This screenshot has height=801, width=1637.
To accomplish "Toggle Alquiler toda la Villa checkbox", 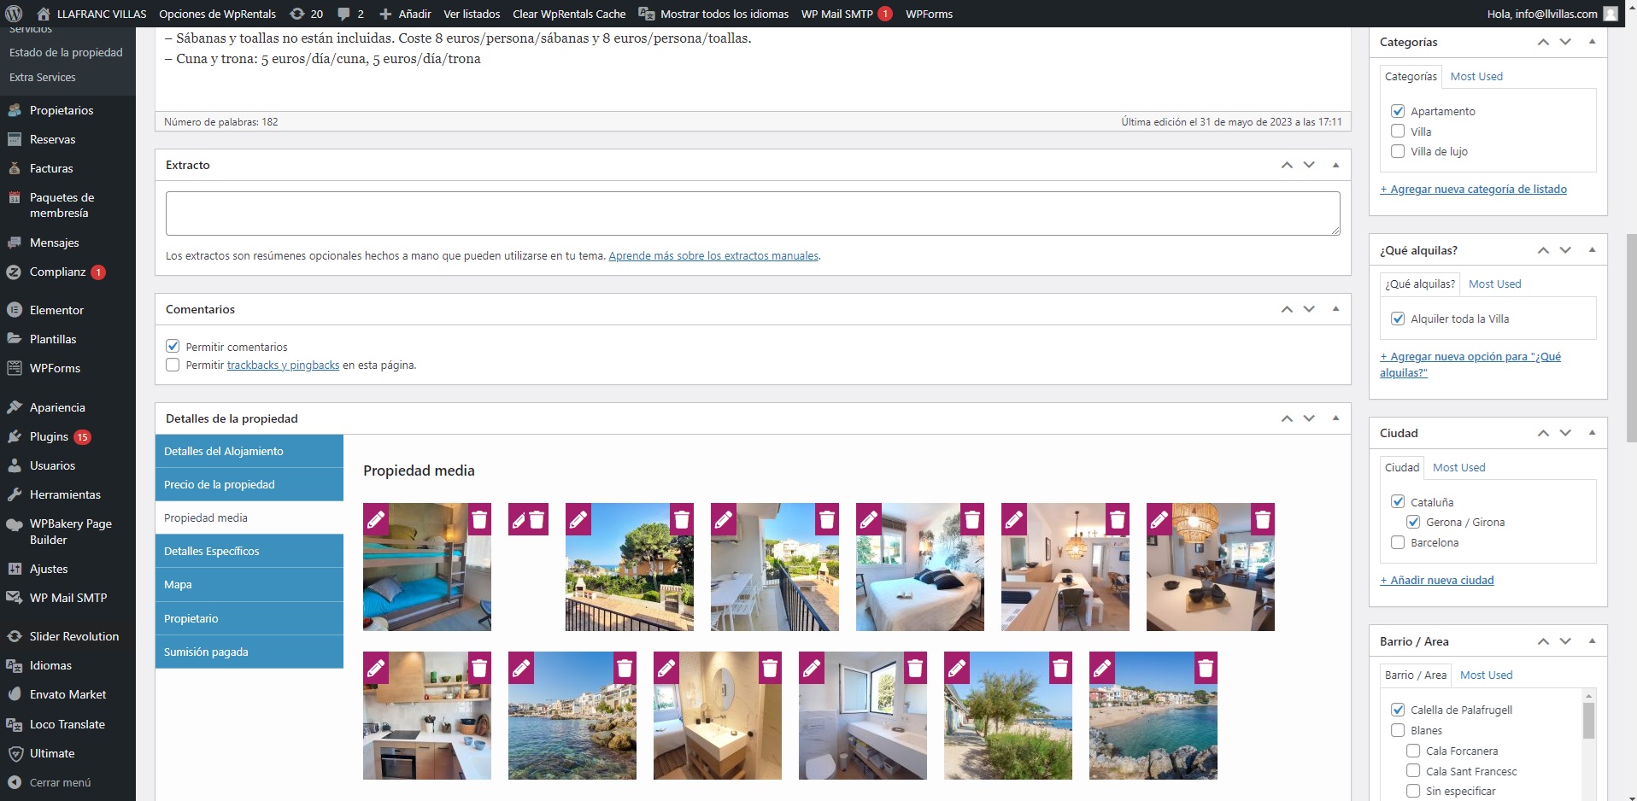I will coord(1398,319).
